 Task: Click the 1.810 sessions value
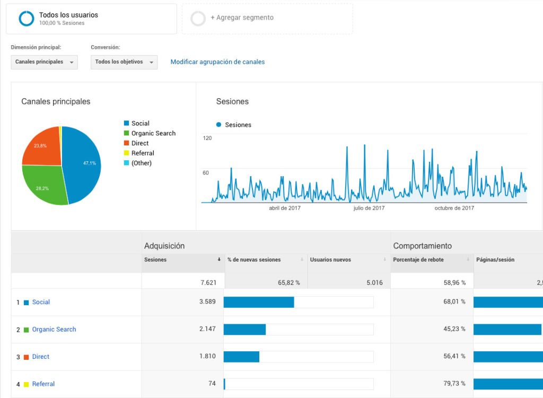click(x=207, y=356)
